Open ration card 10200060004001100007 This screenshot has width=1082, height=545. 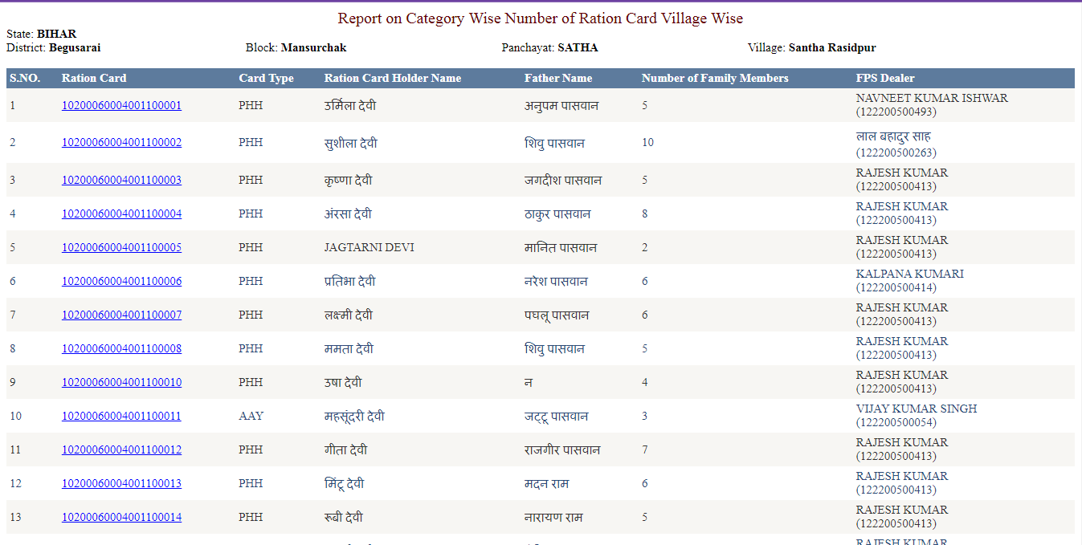[121, 315]
